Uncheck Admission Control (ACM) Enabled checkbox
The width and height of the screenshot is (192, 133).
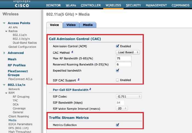(x=118, y=46)
